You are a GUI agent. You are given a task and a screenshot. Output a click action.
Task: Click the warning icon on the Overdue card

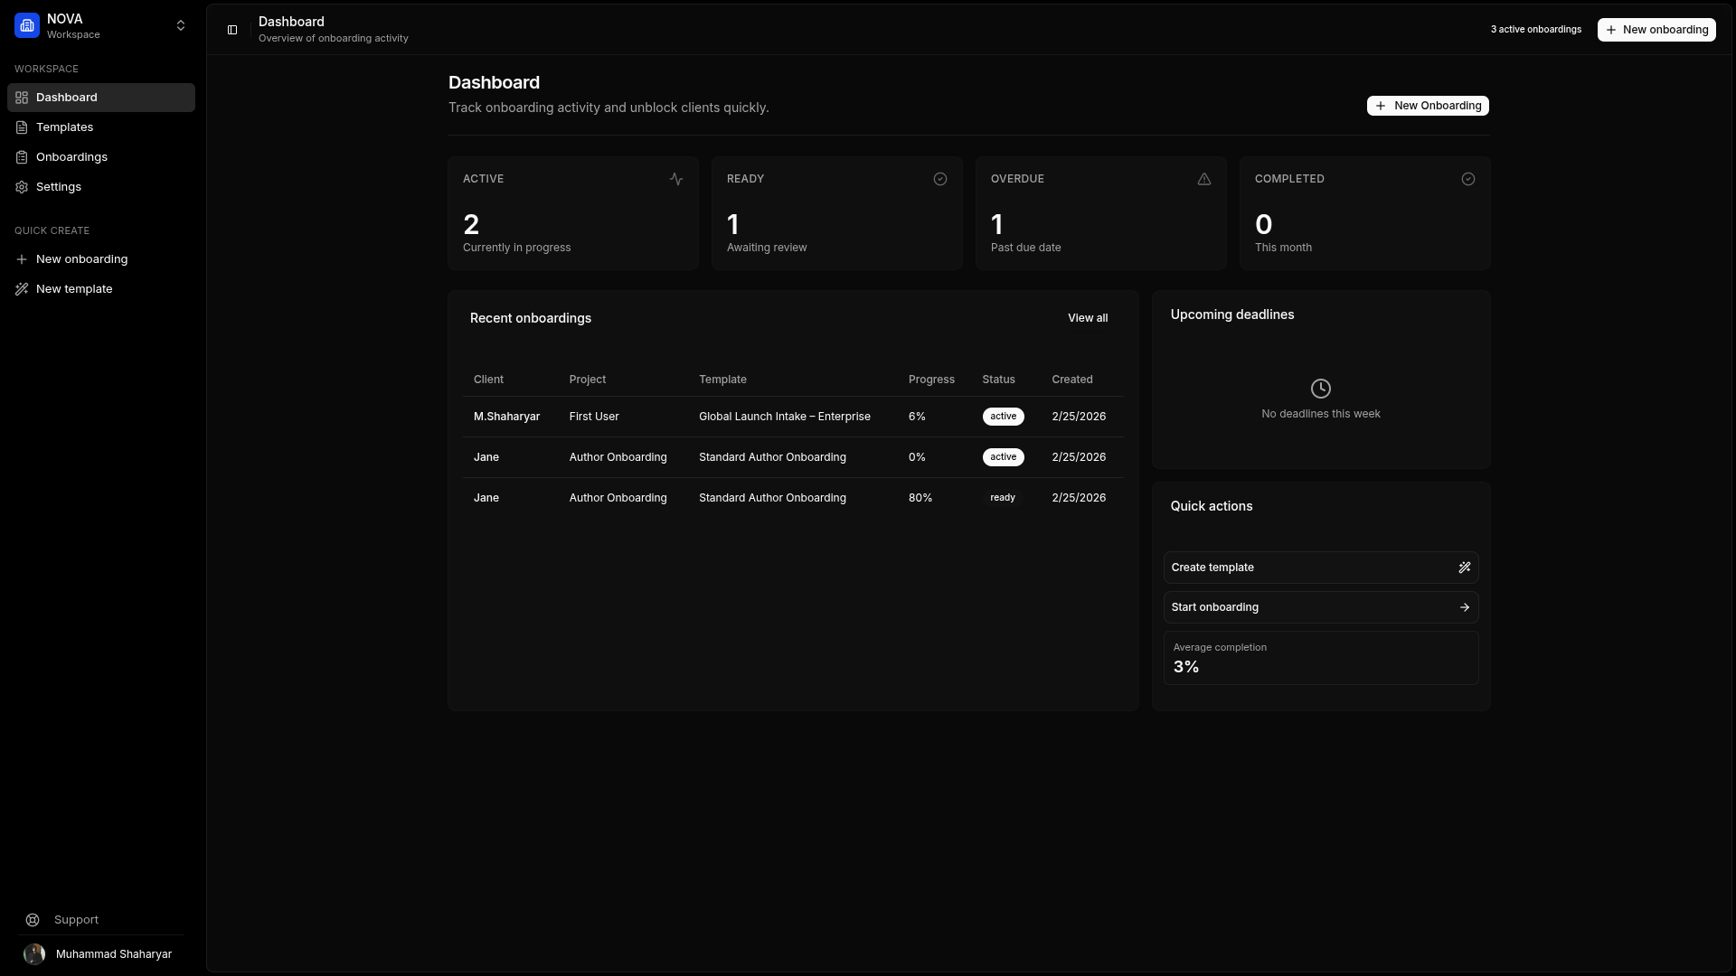tap(1203, 179)
